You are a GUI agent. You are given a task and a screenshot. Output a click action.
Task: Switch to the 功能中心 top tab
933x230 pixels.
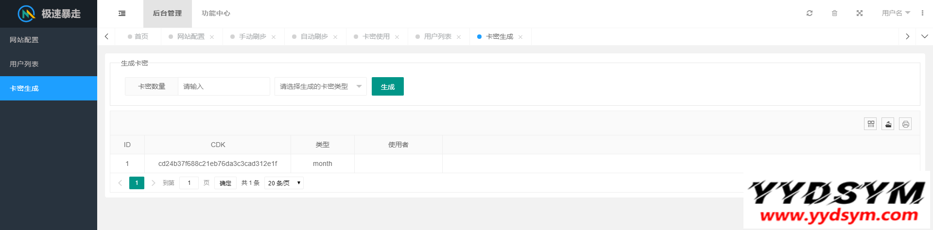coord(216,14)
